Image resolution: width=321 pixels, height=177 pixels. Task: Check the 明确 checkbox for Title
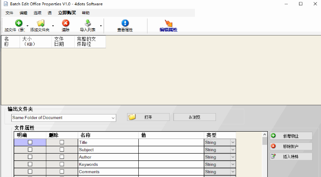(x=30, y=142)
